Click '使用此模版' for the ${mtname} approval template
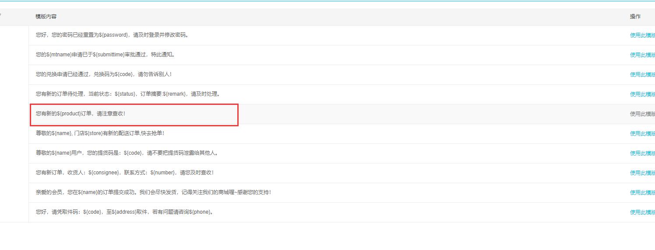The image size is (655, 250). [642, 55]
